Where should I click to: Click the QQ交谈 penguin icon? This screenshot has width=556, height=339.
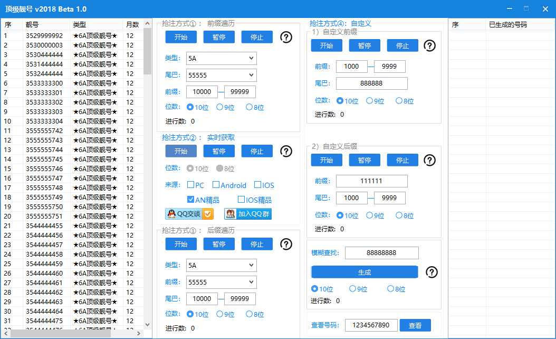171,214
